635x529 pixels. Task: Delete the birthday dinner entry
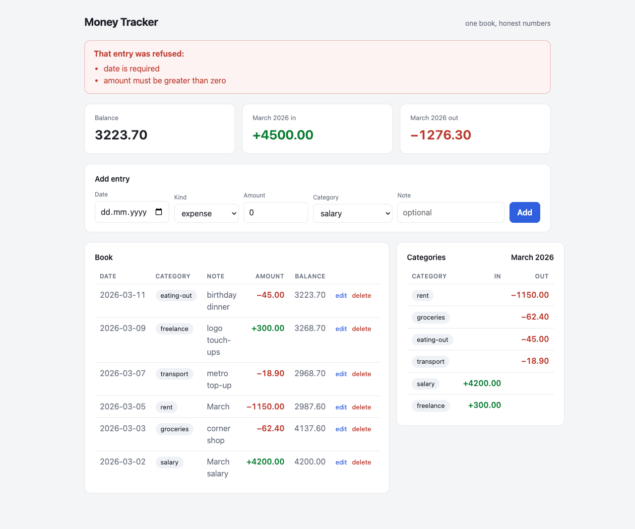point(362,295)
